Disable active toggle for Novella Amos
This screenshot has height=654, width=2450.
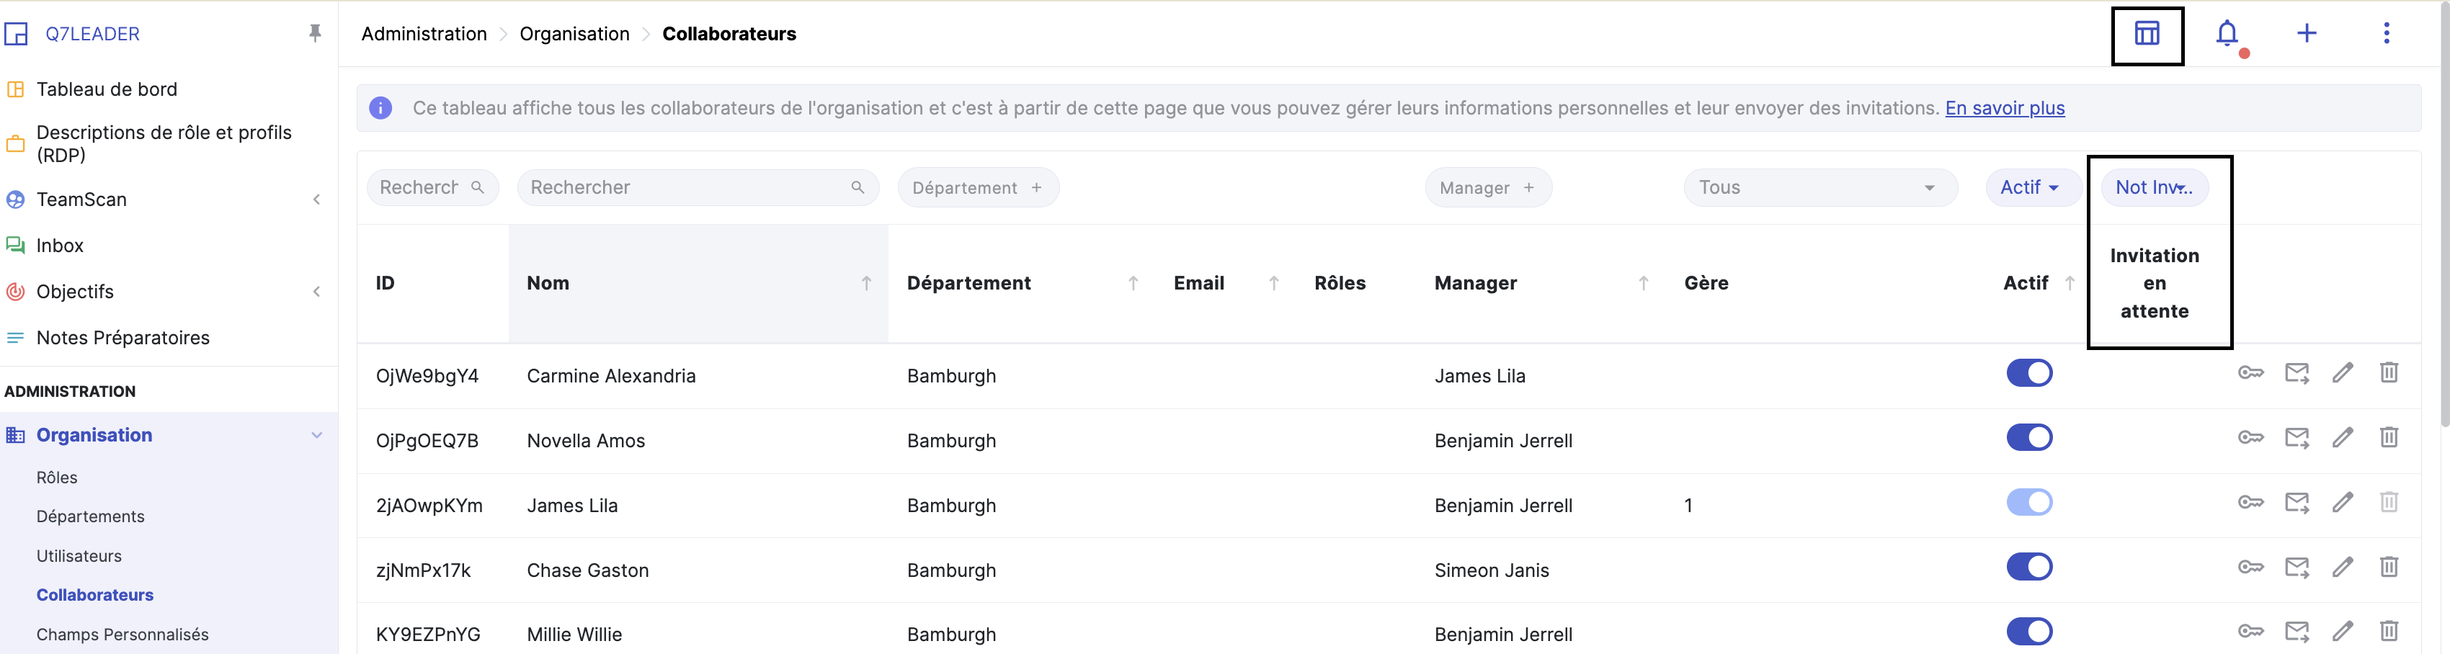point(2028,437)
